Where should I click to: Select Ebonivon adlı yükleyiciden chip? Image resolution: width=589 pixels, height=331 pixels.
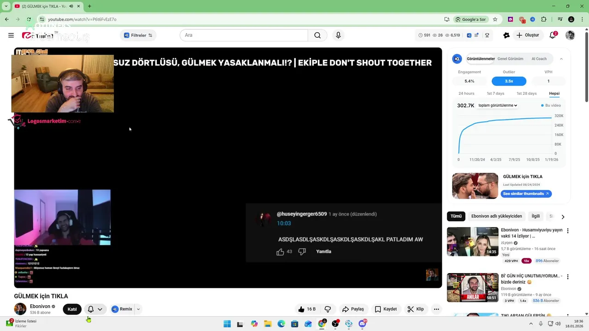(x=497, y=216)
